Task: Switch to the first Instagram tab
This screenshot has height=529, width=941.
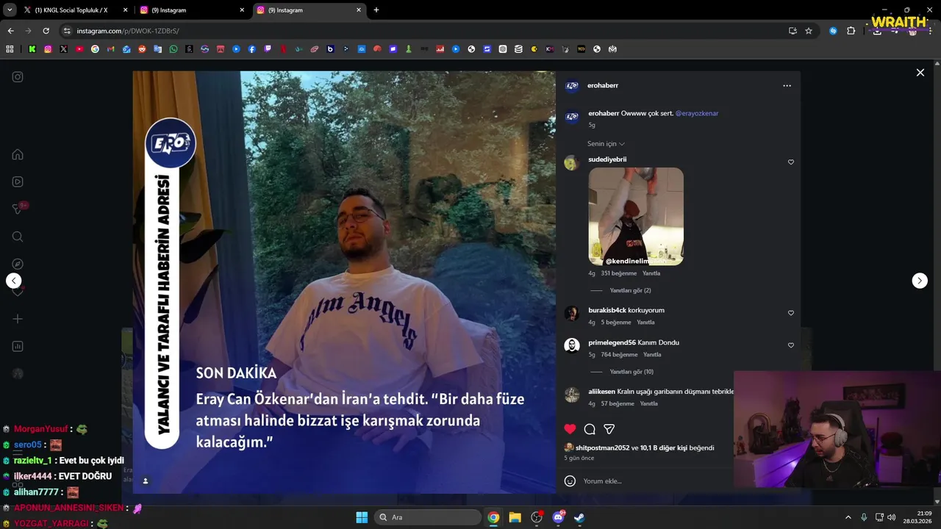Action: point(191,10)
